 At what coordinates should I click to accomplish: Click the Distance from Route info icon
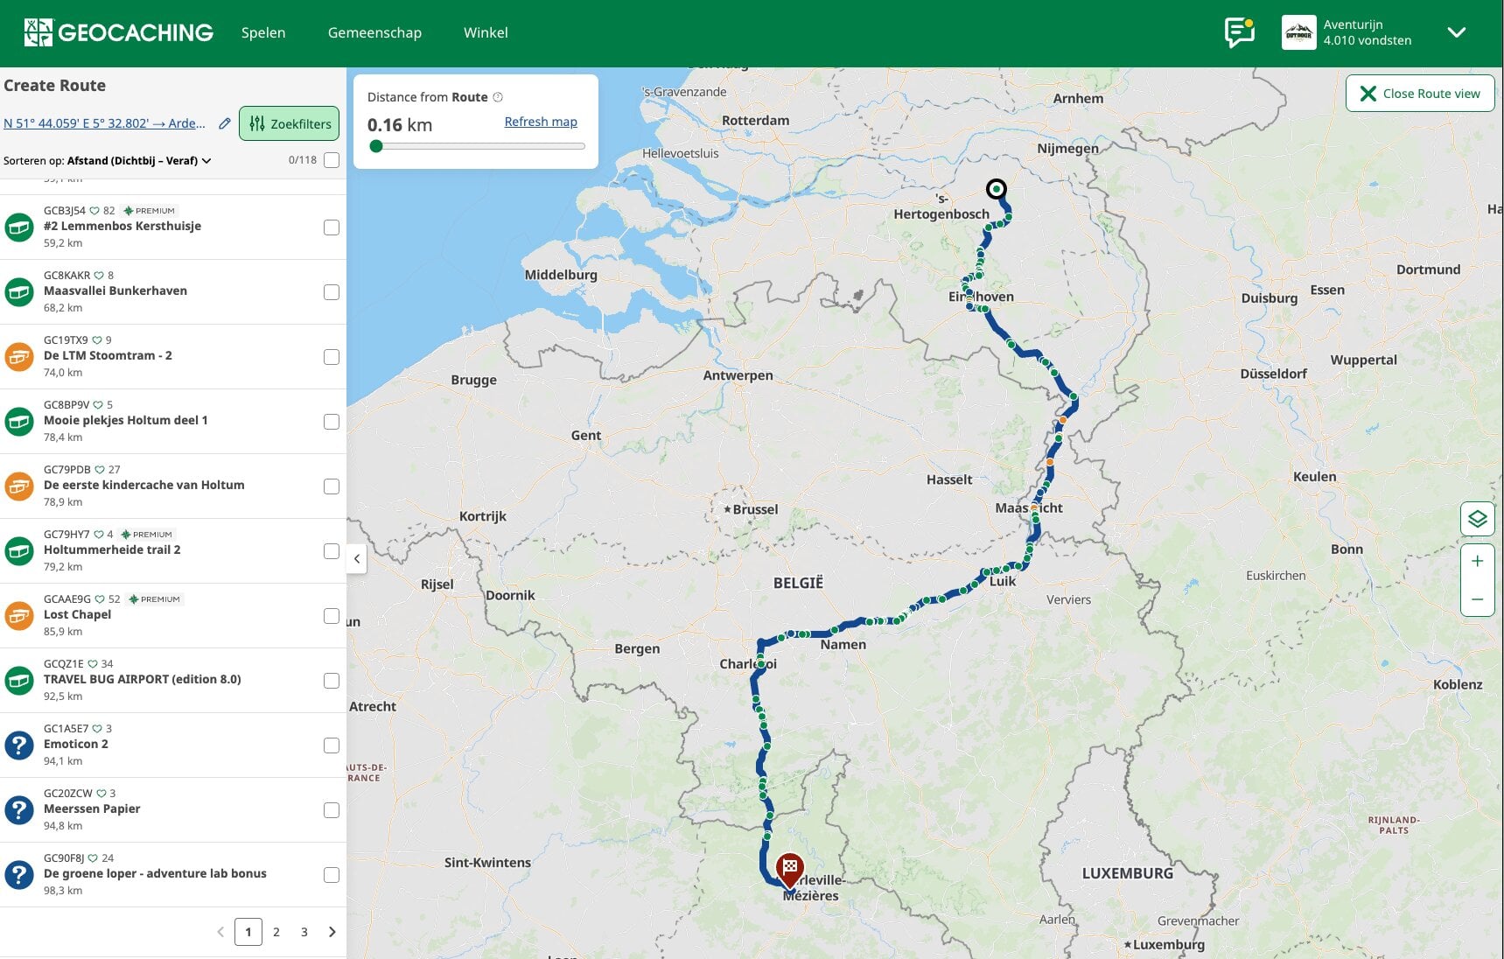point(498,97)
